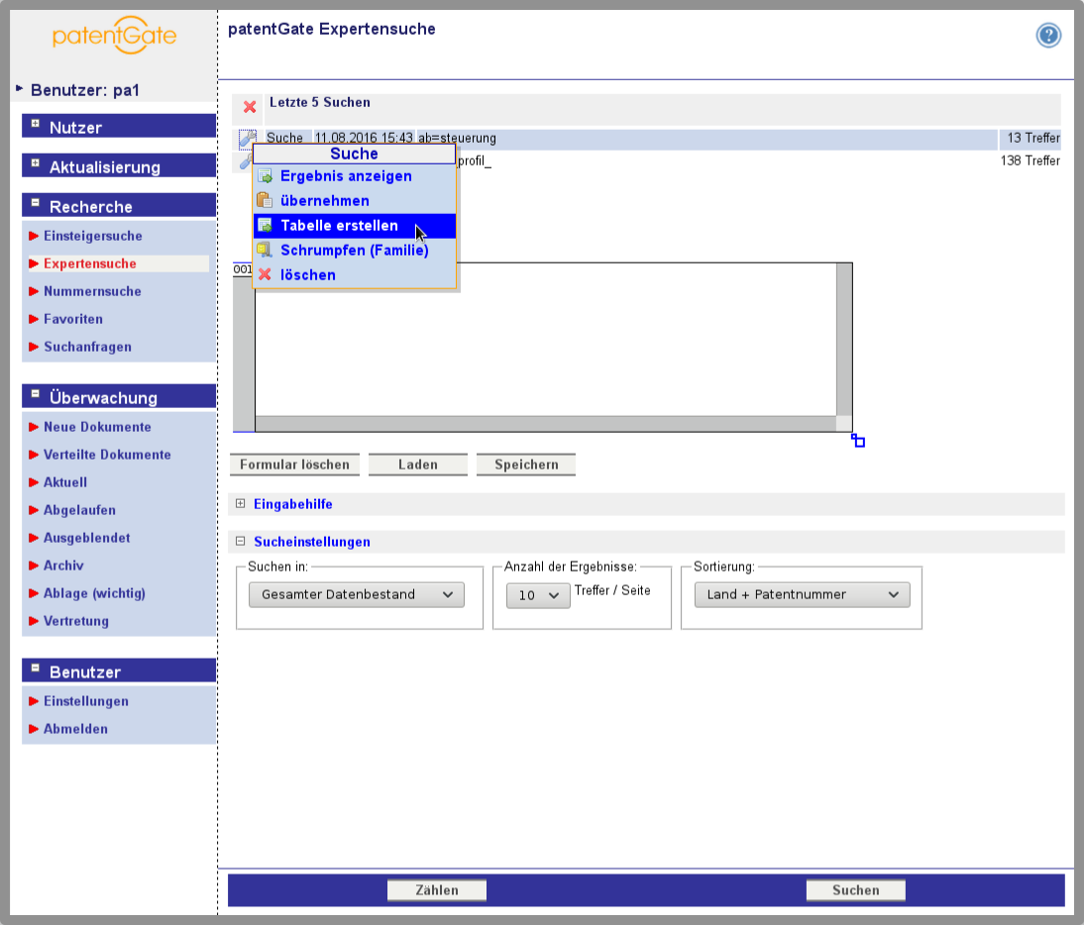Viewport: 1084px width, 925px height.
Task: Click the red arrow beside Neue Dokumente
Action: 34,427
